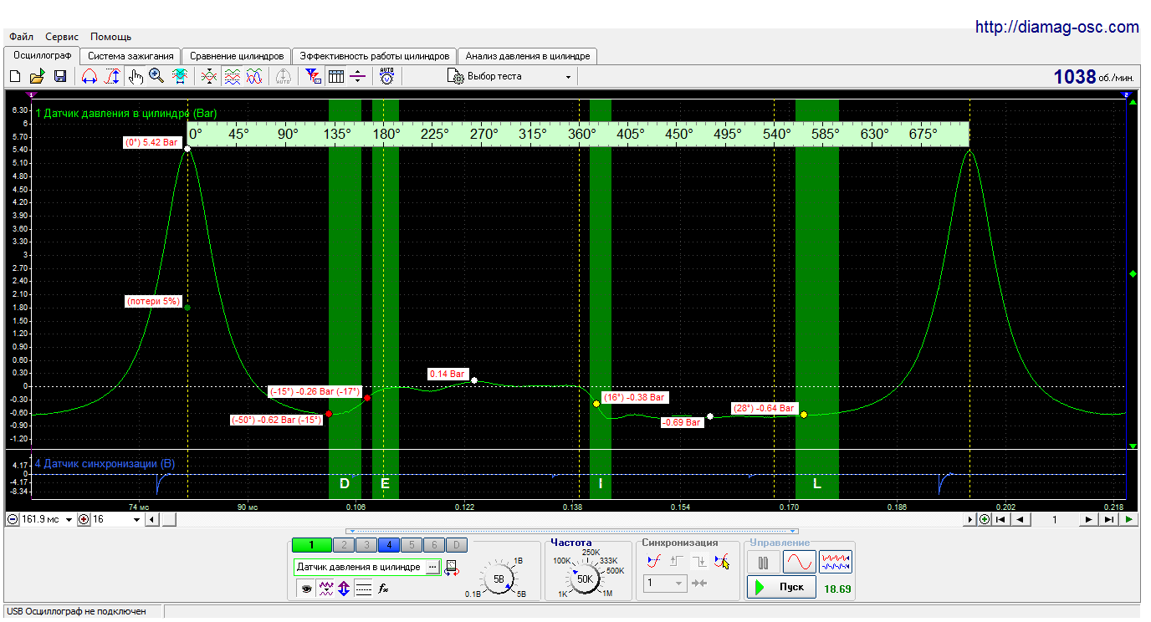Toggle channel 6 button

pyautogui.click(x=433, y=545)
